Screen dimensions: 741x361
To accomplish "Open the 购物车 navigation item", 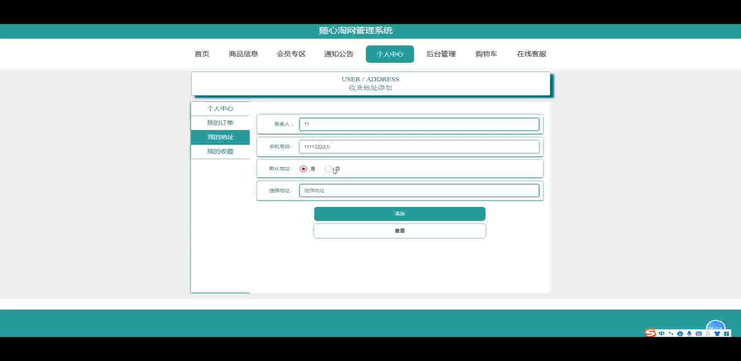I will coord(486,54).
